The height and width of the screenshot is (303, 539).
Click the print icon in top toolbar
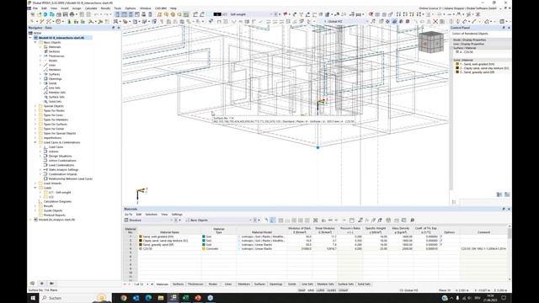72,14
